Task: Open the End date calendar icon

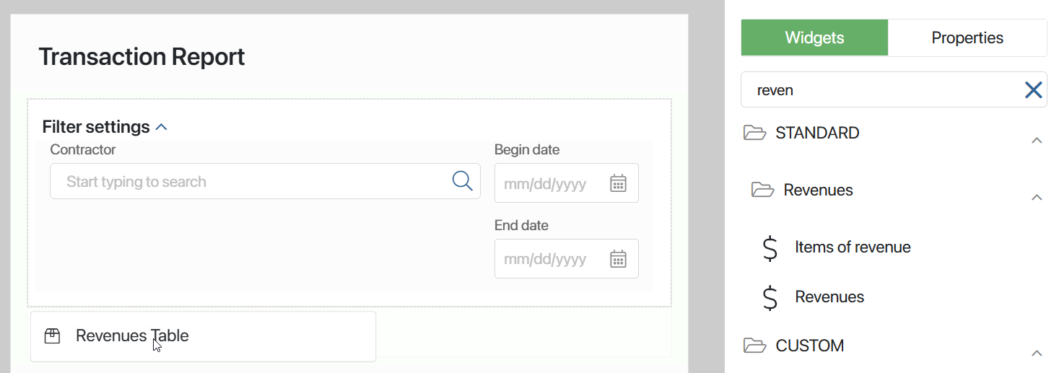Action: 618,259
